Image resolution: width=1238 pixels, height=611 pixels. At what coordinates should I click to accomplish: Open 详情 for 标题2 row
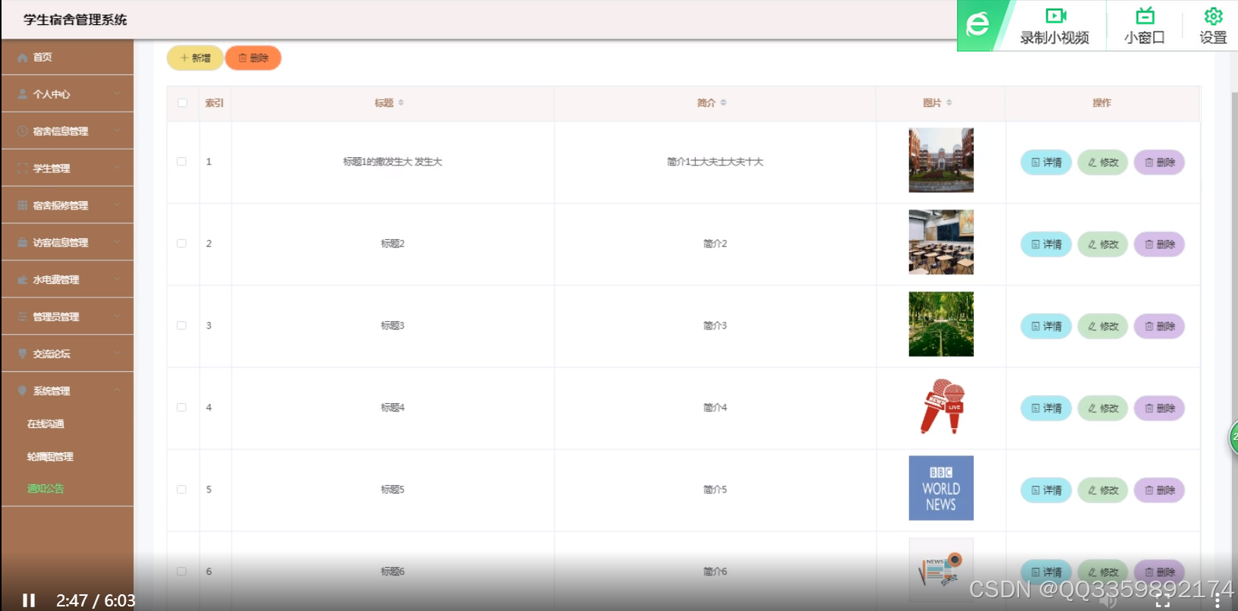click(1046, 244)
